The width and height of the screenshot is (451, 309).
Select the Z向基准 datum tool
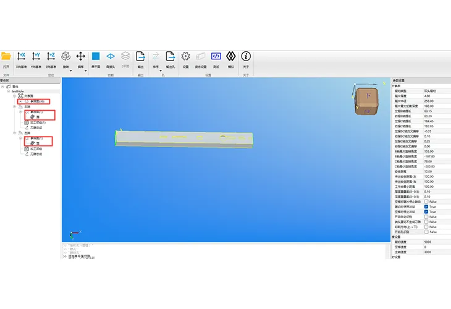click(x=51, y=56)
